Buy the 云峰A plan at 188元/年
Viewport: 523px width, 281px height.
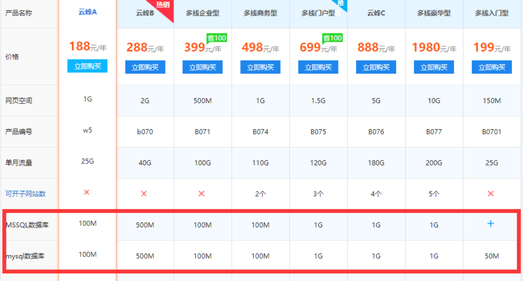coord(87,66)
